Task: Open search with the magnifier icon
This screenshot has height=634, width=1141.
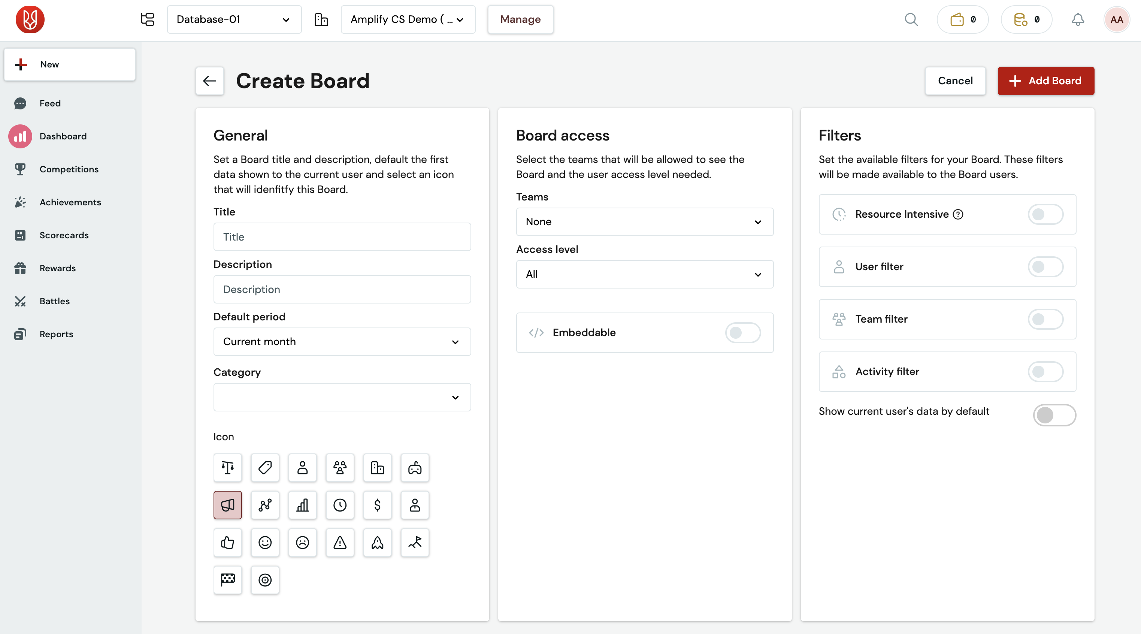Action: (x=911, y=19)
